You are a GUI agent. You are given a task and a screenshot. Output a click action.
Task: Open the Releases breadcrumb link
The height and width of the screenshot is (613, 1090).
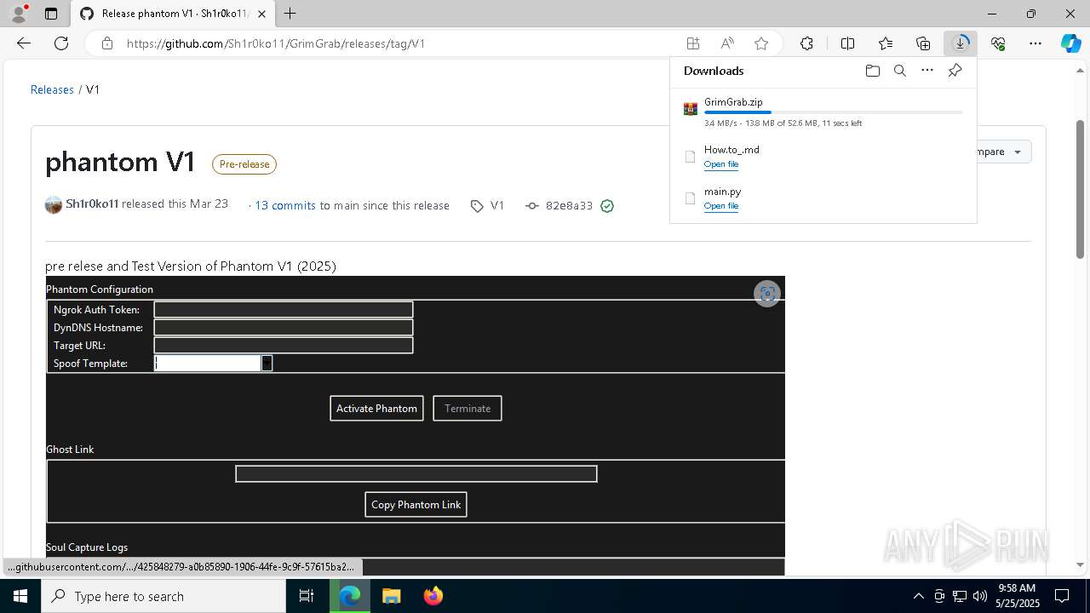pos(52,89)
